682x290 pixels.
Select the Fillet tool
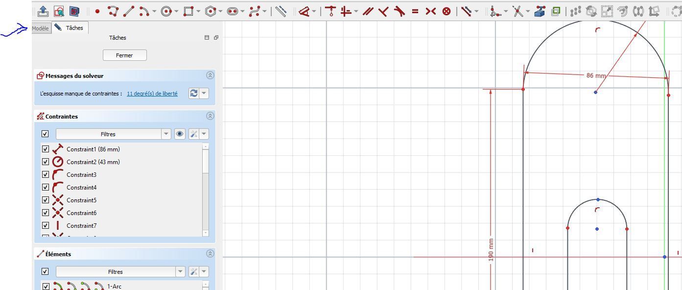pyautogui.click(x=496, y=11)
